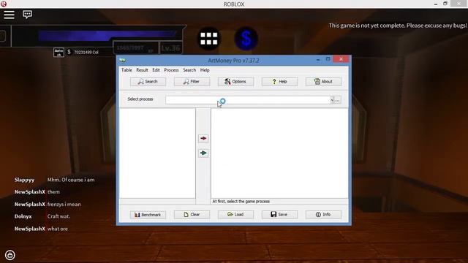Image resolution: width=468 pixels, height=263 pixels.
Task: Click the 'At first, select the game process' status
Action: point(241,202)
